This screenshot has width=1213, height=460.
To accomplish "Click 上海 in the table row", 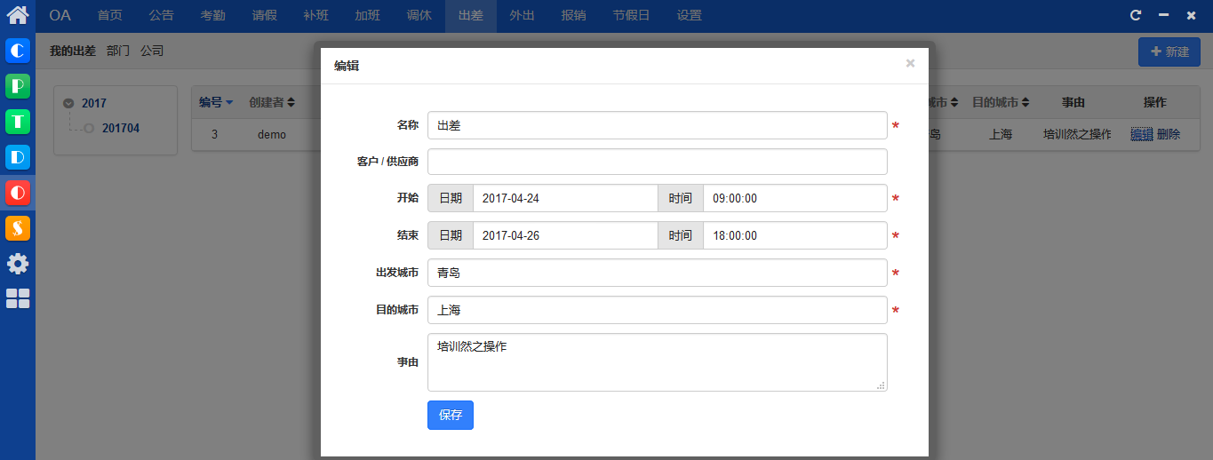I will click(x=1001, y=134).
